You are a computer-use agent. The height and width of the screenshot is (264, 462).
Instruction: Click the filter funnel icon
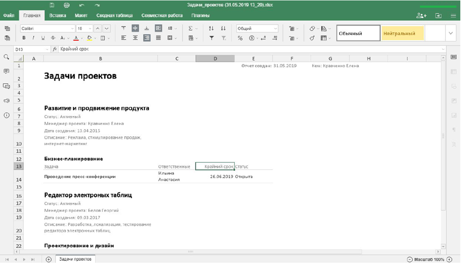pos(211,38)
